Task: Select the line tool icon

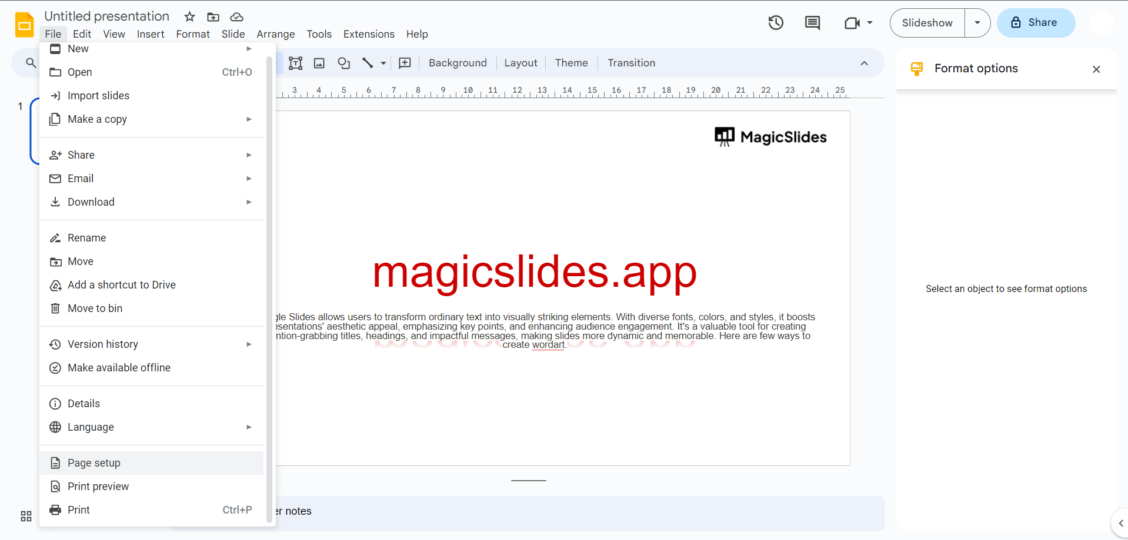Action: (368, 63)
